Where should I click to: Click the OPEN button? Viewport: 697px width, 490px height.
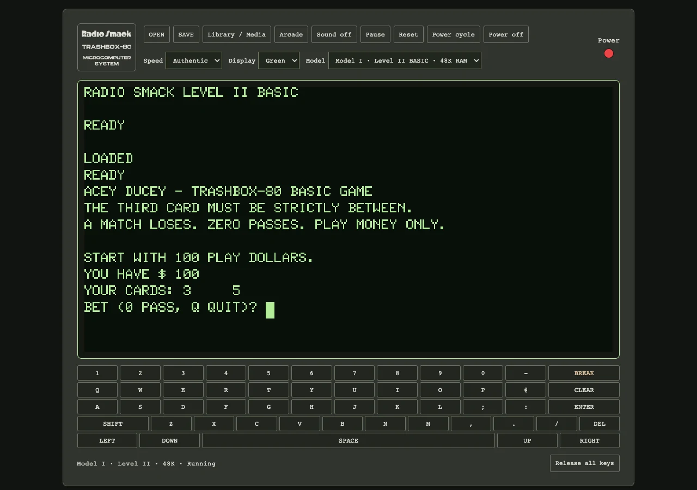click(x=157, y=34)
